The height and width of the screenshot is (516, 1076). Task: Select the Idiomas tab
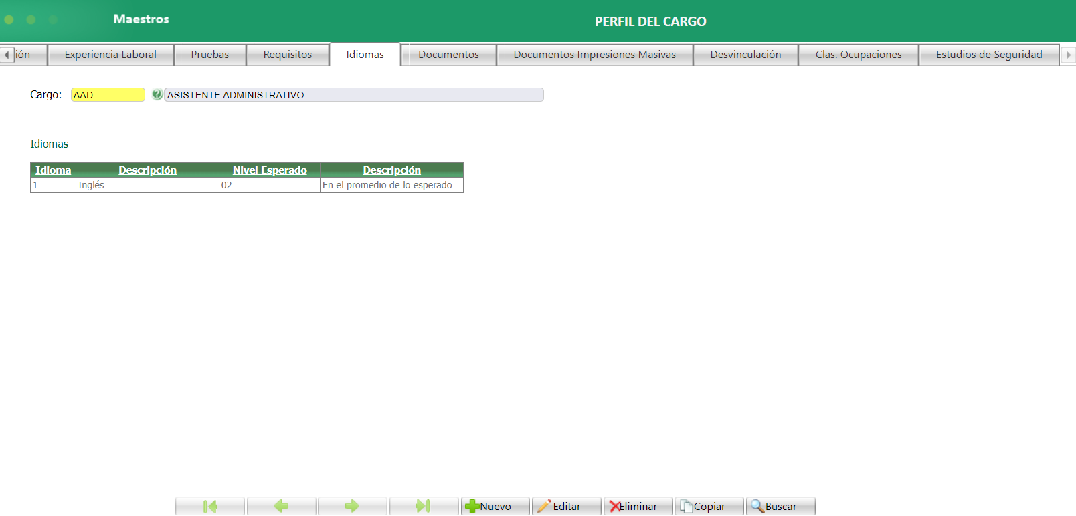(365, 55)
